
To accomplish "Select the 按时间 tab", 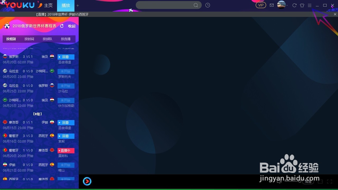I will click(29, 39).
